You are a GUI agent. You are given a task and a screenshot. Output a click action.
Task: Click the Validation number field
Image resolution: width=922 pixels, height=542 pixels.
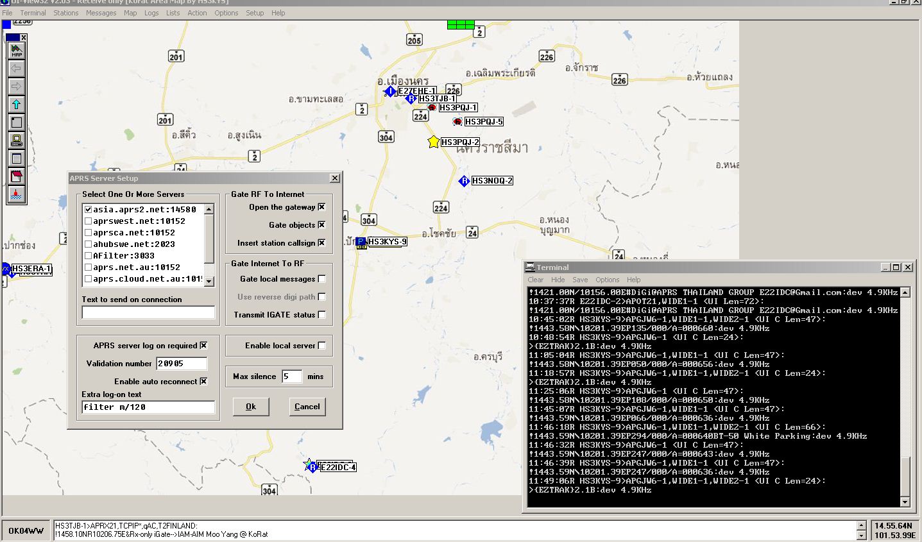point(181,364)
